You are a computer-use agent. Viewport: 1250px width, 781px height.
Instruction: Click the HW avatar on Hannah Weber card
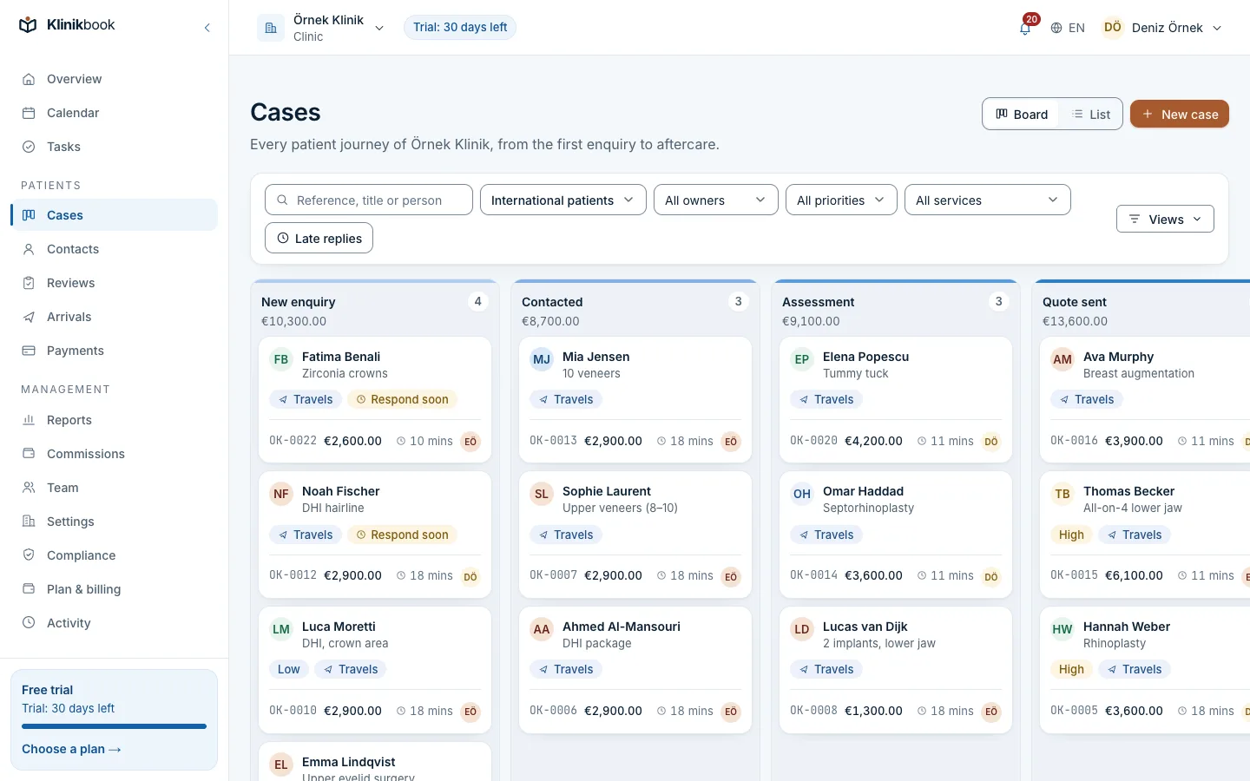coord(1062,629)
